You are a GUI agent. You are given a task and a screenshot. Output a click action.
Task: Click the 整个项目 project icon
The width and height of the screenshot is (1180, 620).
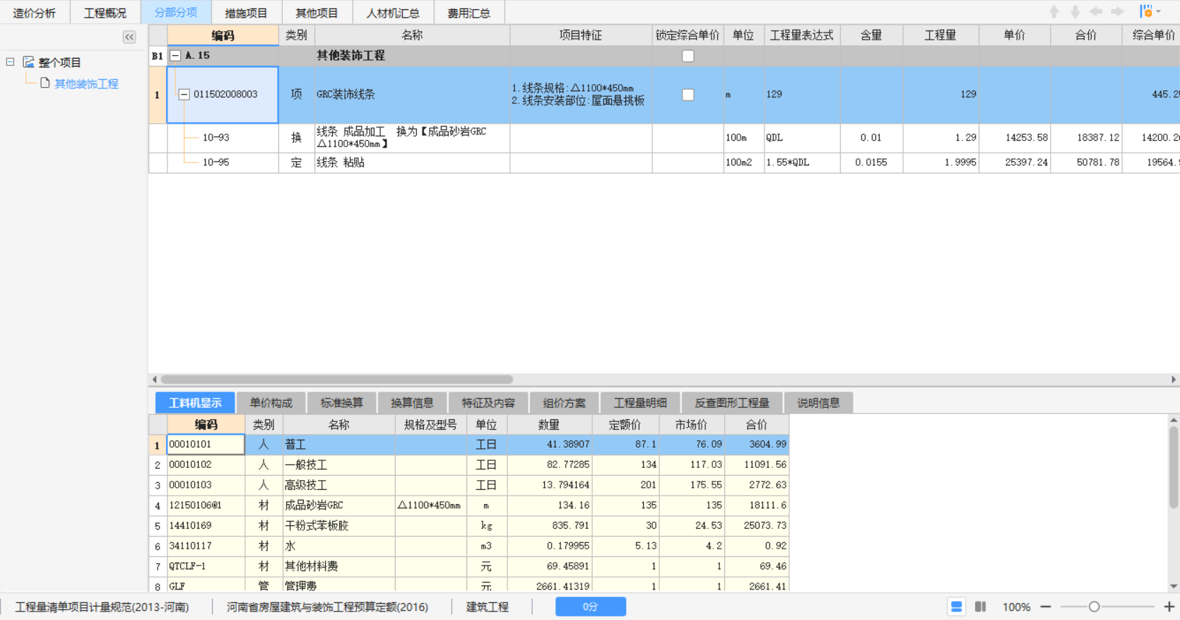point(28,62)
